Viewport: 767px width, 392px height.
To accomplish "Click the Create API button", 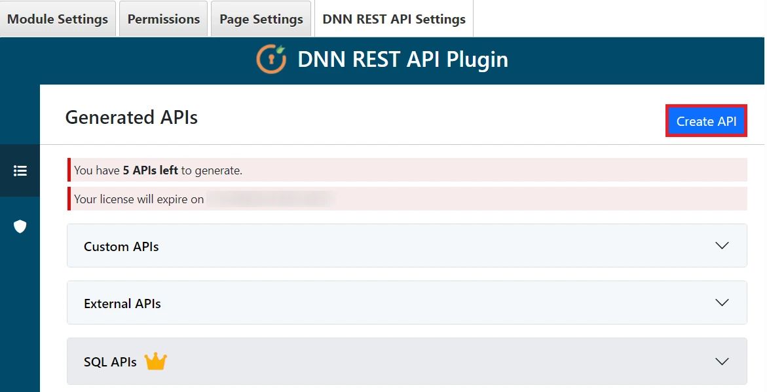I will pyautogui.click(x=706, y=121).
